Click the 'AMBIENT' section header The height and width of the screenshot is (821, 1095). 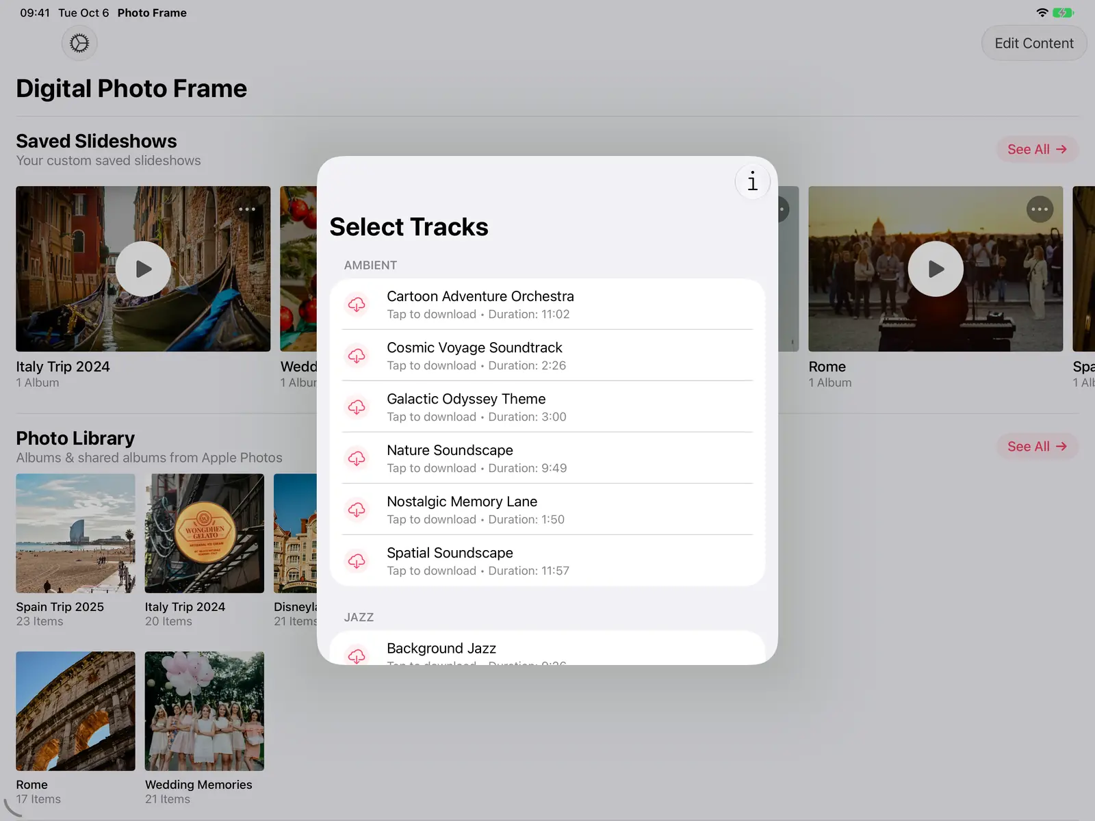tap(370, 265)
